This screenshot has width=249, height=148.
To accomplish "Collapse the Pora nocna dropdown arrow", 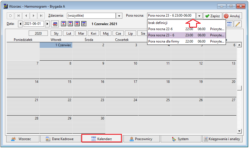I will pos(199,16).
